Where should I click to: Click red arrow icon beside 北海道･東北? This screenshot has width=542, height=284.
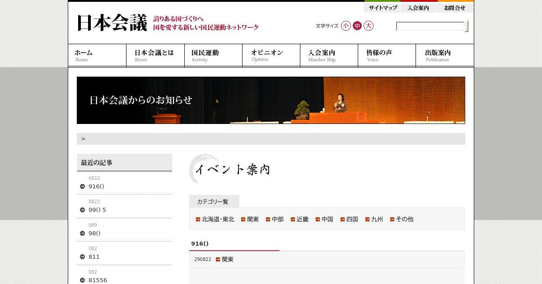click(x=198, y=220)
